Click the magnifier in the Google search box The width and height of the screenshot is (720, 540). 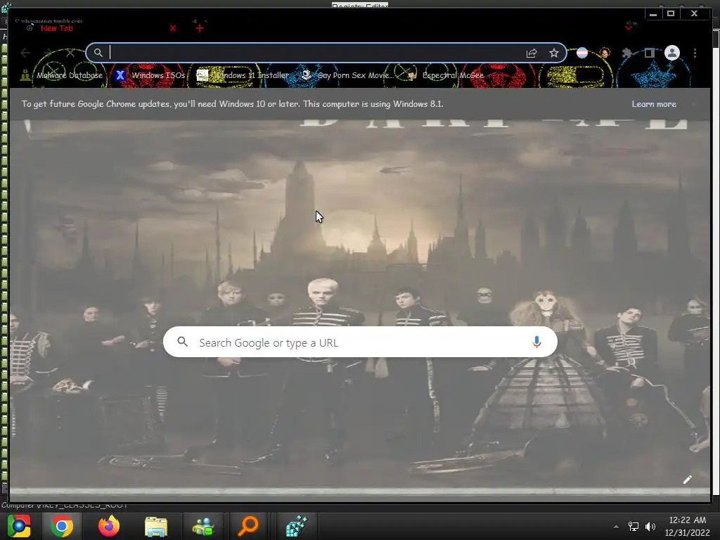click(182, 342)
